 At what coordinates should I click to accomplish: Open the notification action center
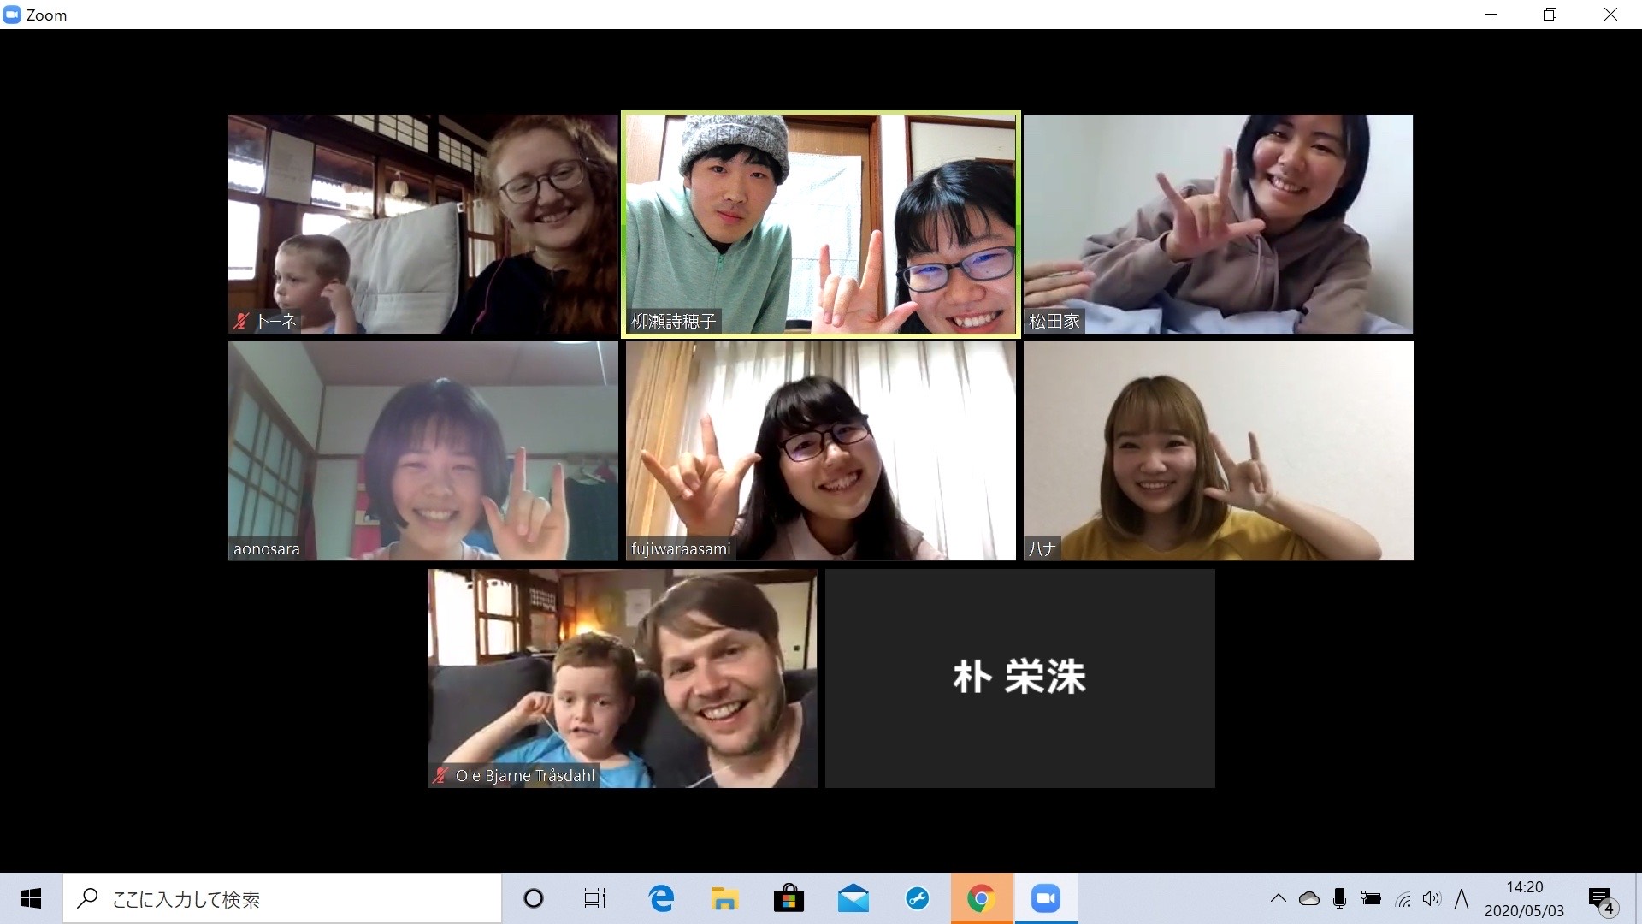tap(1601, 900)
